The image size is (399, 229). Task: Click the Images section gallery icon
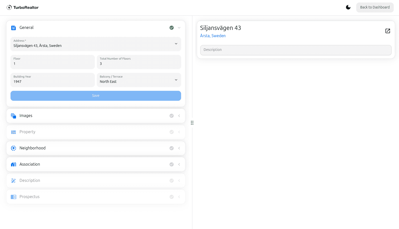pyautogui.click(x=14, y=116)
